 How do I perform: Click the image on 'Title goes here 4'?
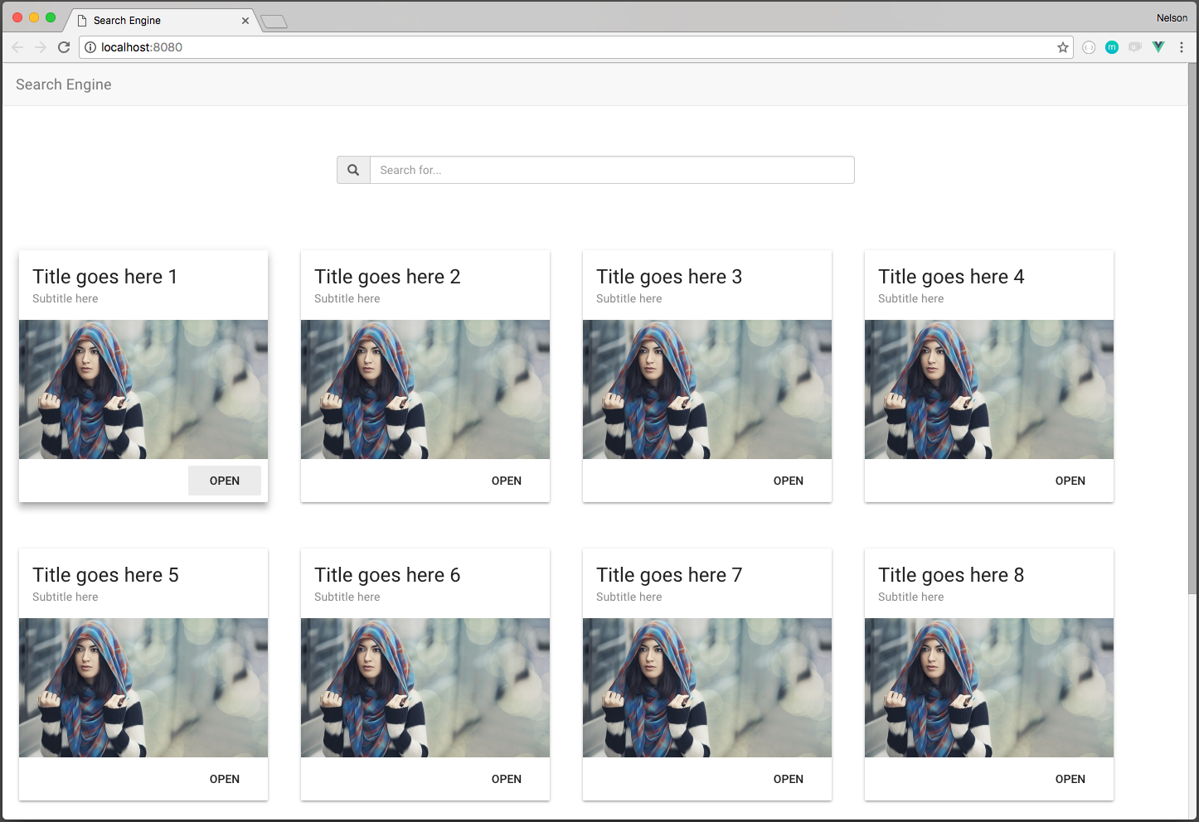pos(988,389)
